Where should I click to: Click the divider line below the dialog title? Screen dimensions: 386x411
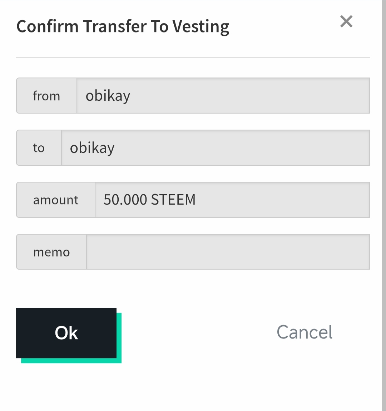pos(193,57)
